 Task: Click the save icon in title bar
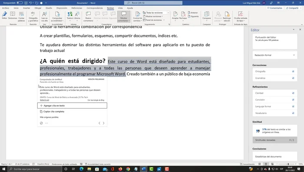[x=26, y=3]
